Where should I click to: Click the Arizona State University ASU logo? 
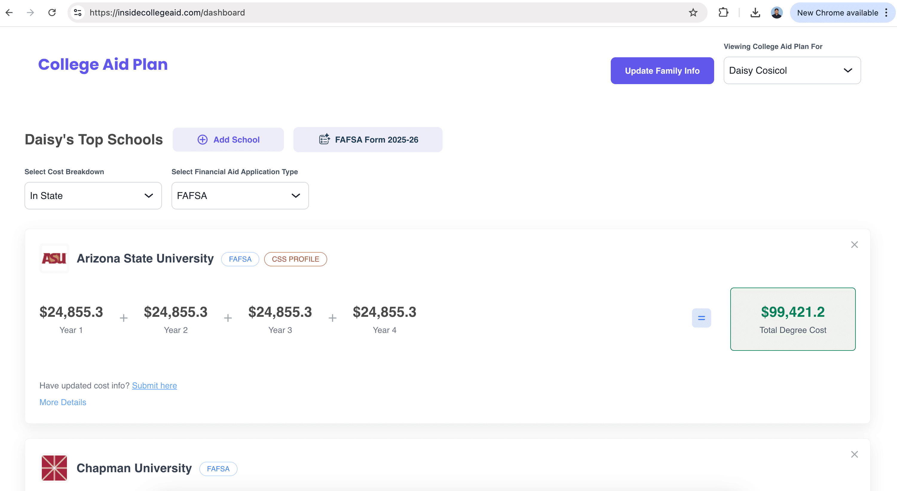[54, 258]
